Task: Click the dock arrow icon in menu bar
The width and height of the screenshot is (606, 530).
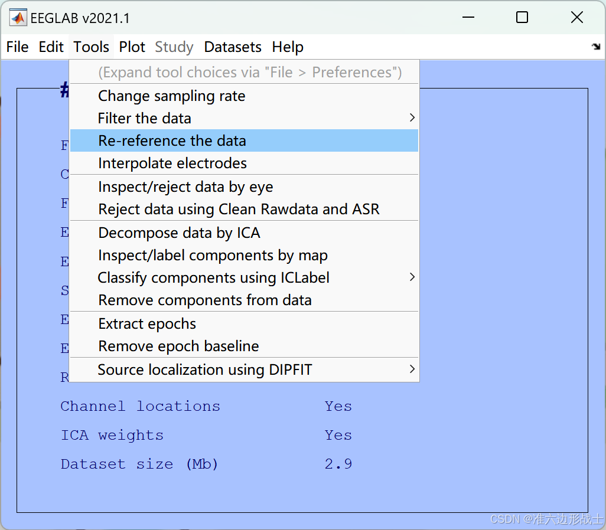Action: [x=596, y=47]
